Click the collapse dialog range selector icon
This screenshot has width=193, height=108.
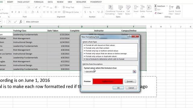(134, 72)
